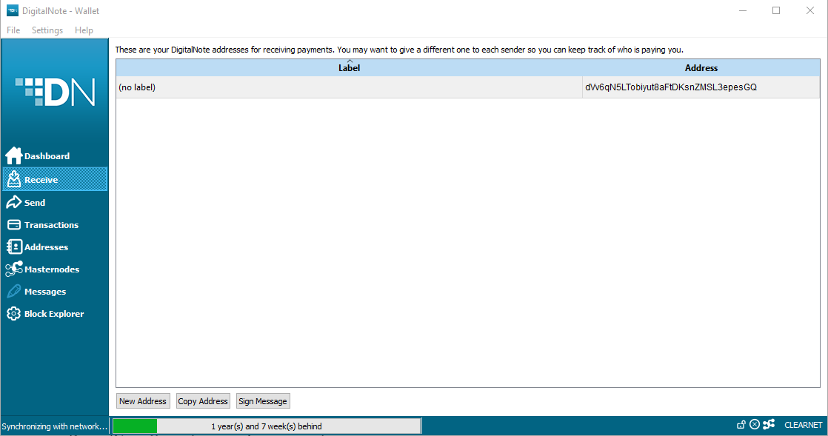828x436 pixels.
Task: Click DigitalNote title bar app icon
Action: (x=12, y=10)
